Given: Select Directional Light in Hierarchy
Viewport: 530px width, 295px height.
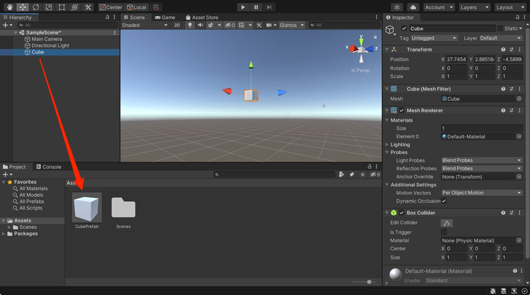Looking at the screenshot, I should pos(51,45).
